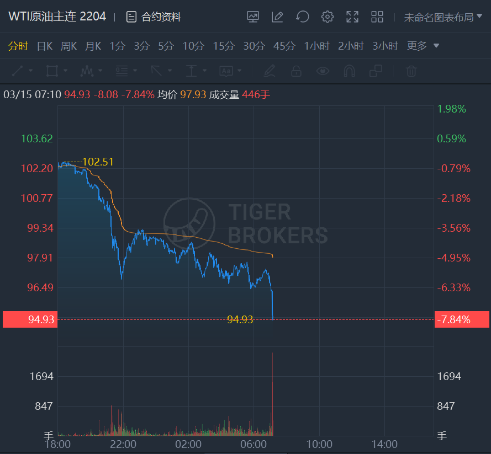Enter fullscreen mode with the expand icon
The width and height of the screenshot is (491, 454).
(352, 17)
